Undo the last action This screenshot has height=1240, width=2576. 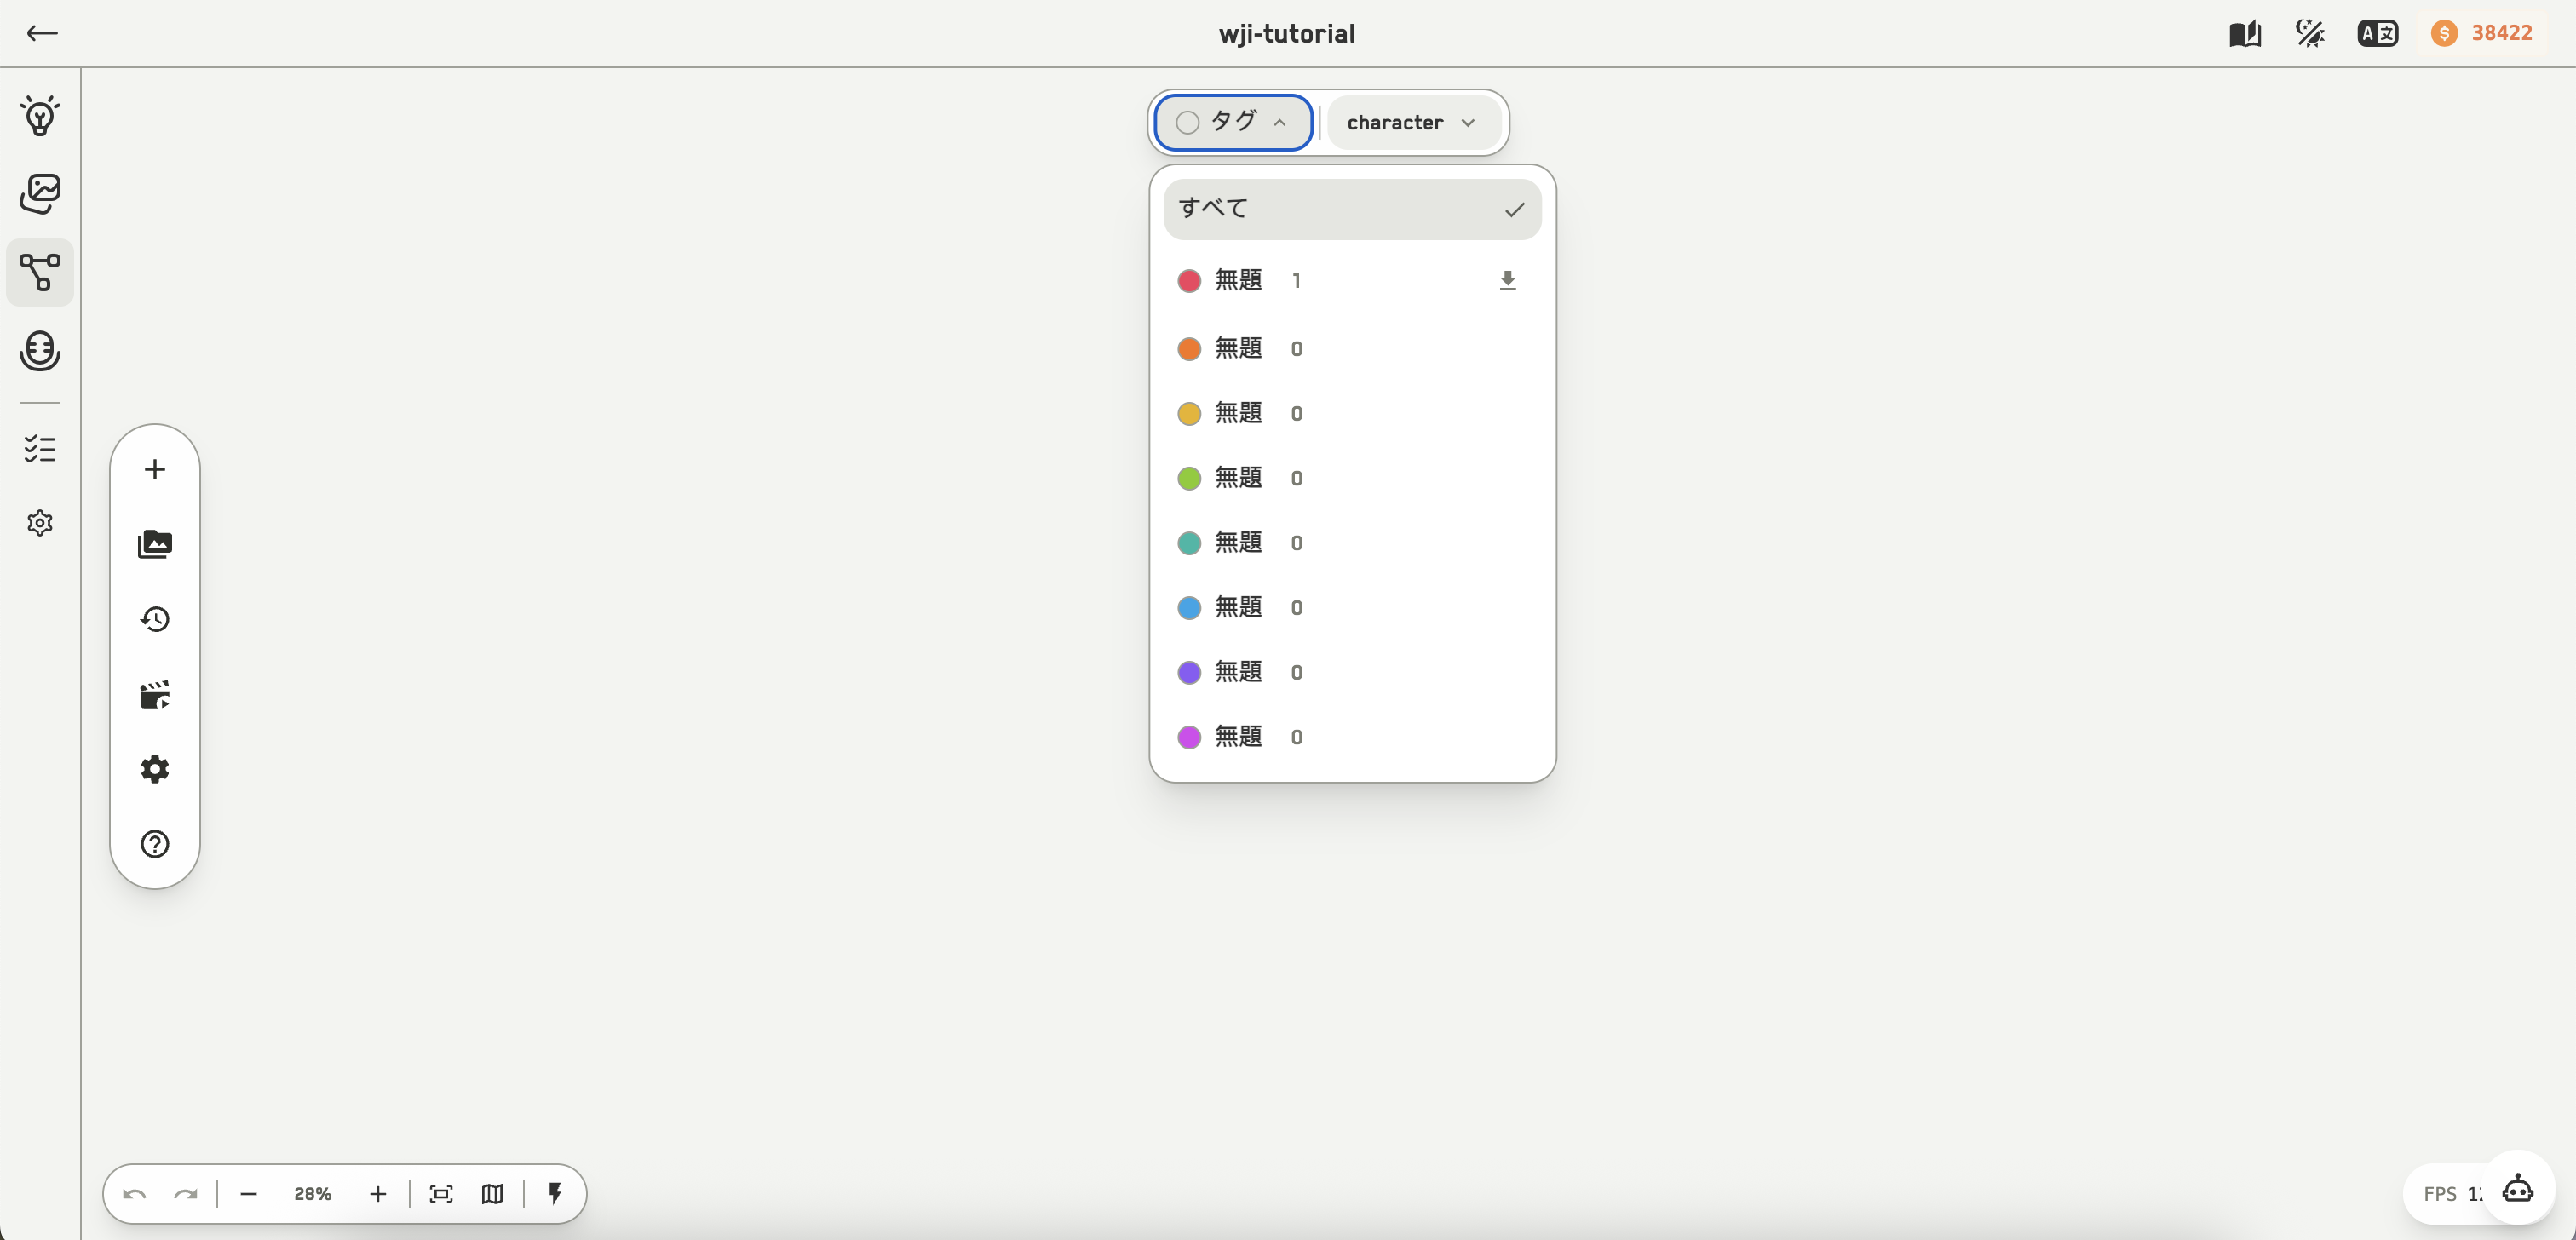(x=135, y=1194)
